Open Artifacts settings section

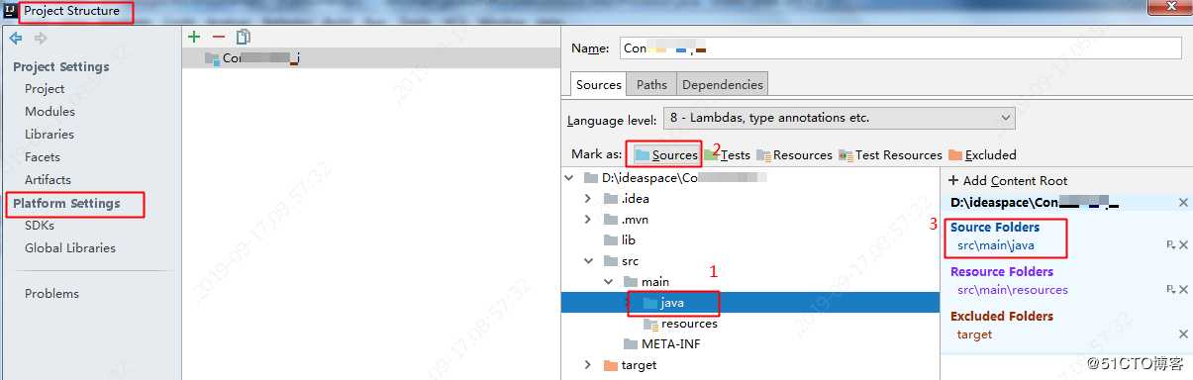(48, 179)
